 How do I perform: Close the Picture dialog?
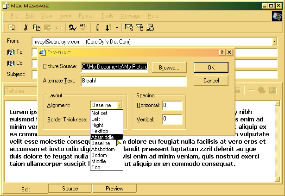pyautogui.click(x=229, y=52)
